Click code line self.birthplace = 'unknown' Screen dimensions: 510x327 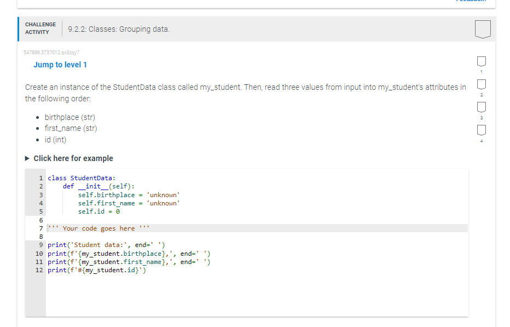pyautogui.click(x=129, y=195)
